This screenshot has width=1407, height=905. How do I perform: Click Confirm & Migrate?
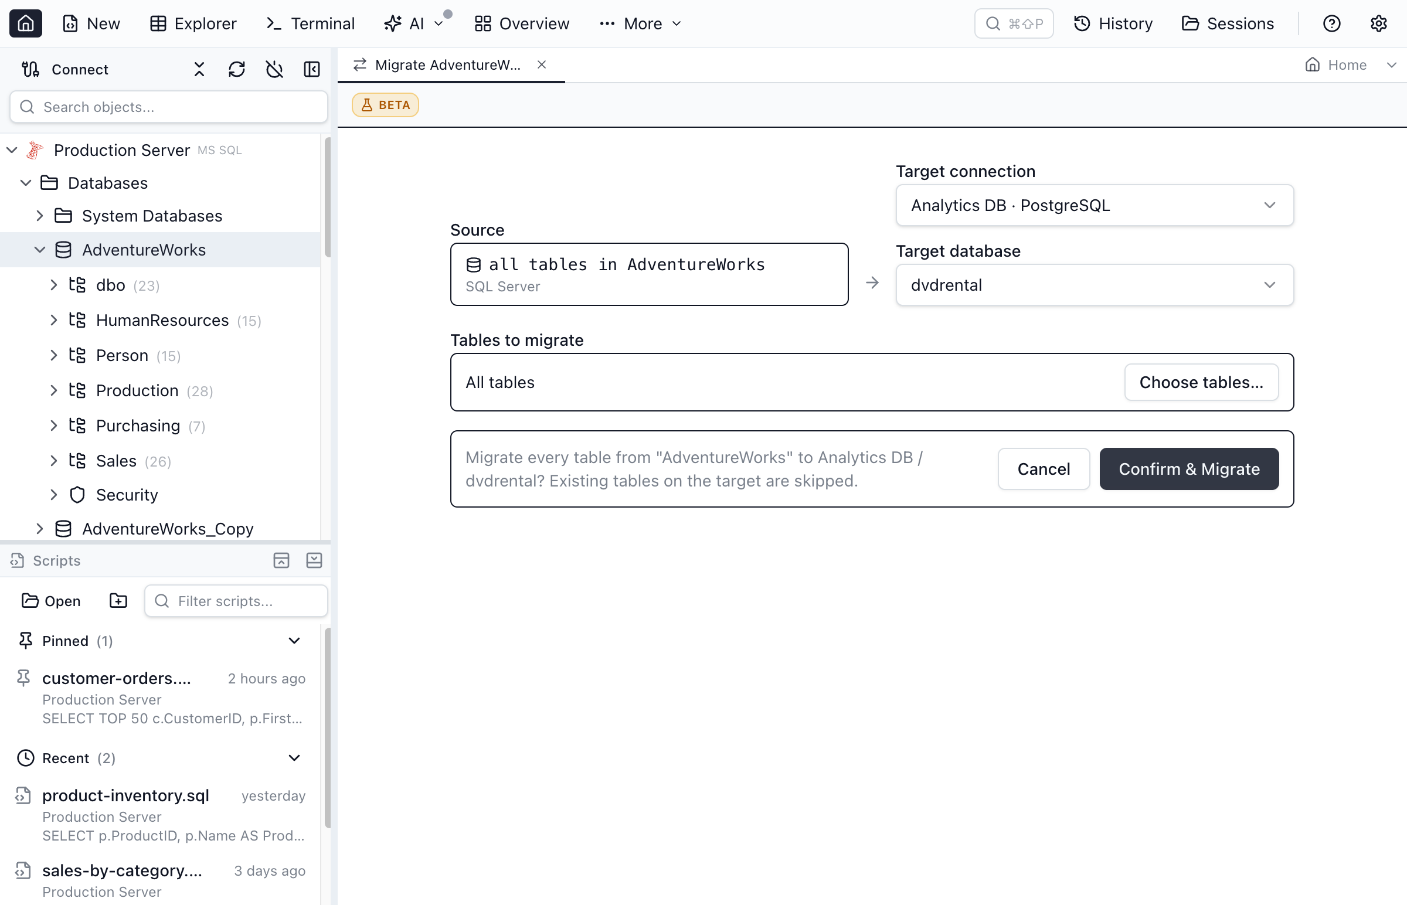click(x=1189, y=469)
